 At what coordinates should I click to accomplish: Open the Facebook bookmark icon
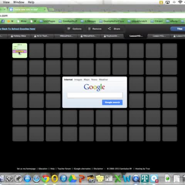(x=3, y=21)
